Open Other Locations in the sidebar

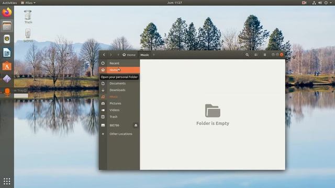[119, 134]
